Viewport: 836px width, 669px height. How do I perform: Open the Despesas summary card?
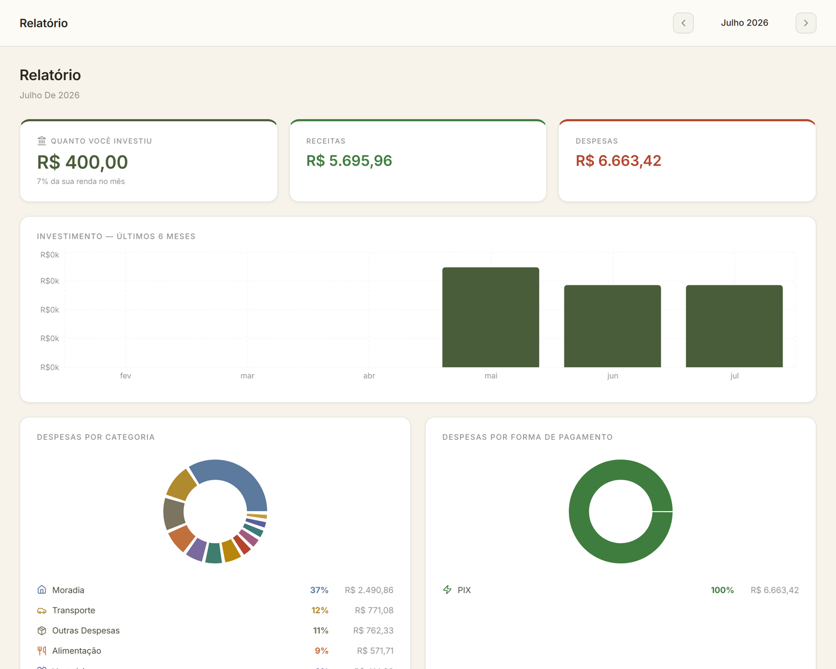click(687, 160)
